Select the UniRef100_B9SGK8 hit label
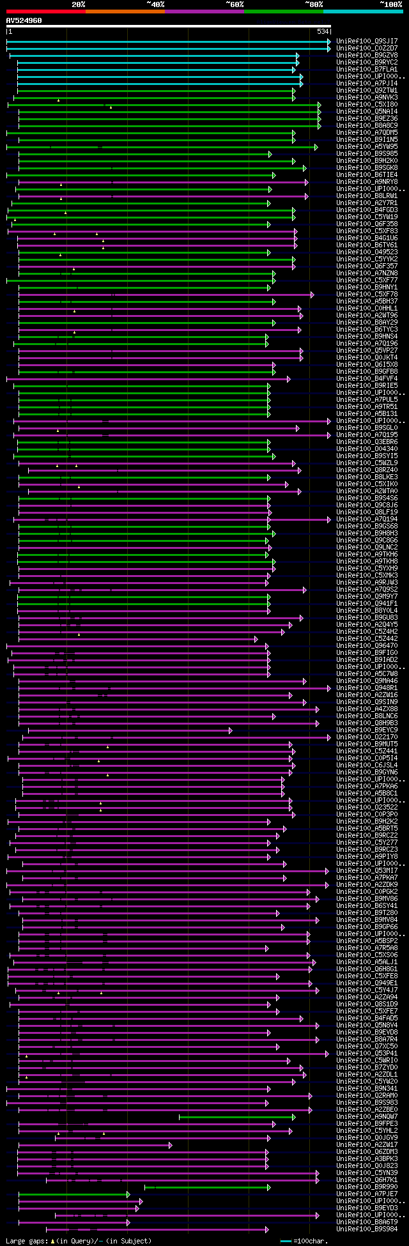 click(x=367, y=168)
